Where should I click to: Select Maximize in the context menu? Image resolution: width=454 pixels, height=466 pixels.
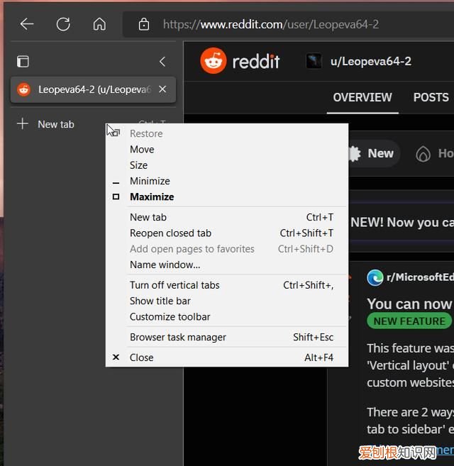152,196
